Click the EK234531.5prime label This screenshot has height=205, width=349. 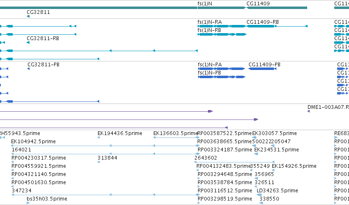[x=276, y=150]
